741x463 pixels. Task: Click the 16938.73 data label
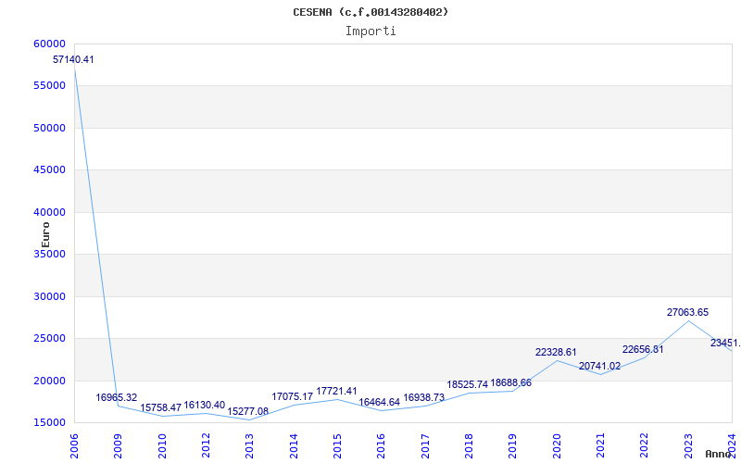[x=424, y=397]
